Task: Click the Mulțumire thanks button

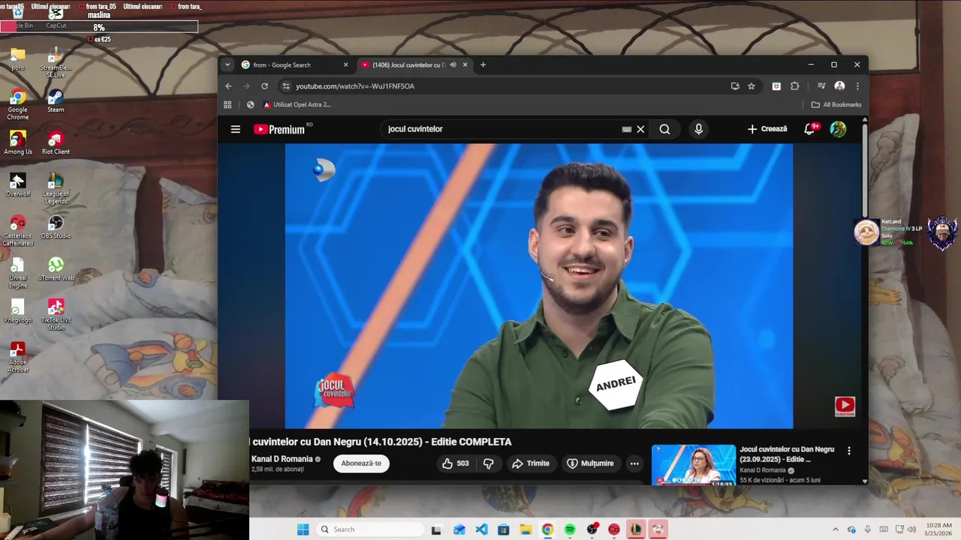Action: 590,463
